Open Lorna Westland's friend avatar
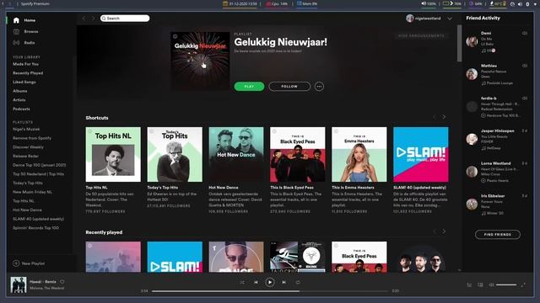Screen dimensions: 540x303 [472, 172]
